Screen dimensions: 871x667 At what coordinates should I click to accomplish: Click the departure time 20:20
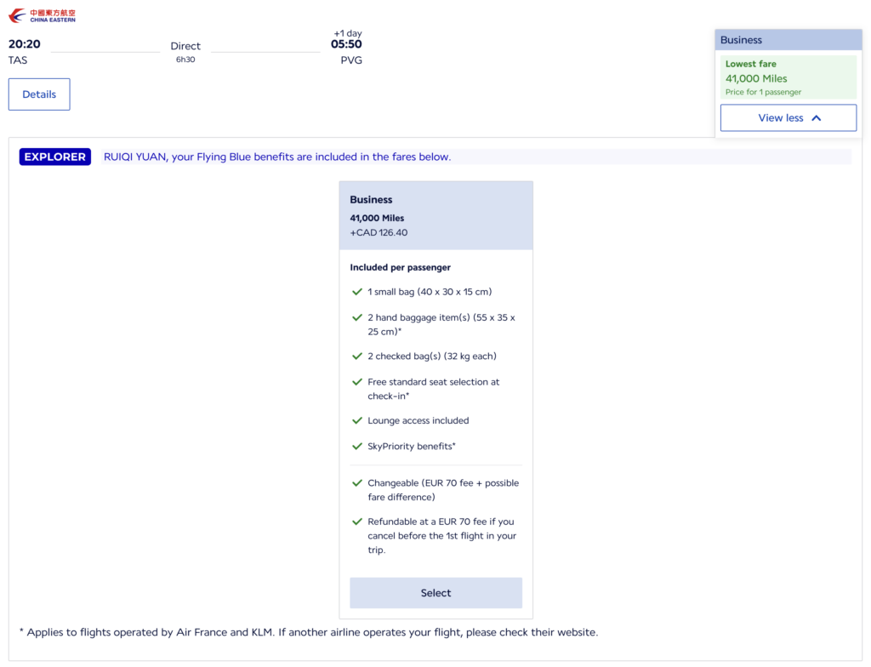click(x=25, y=44)
